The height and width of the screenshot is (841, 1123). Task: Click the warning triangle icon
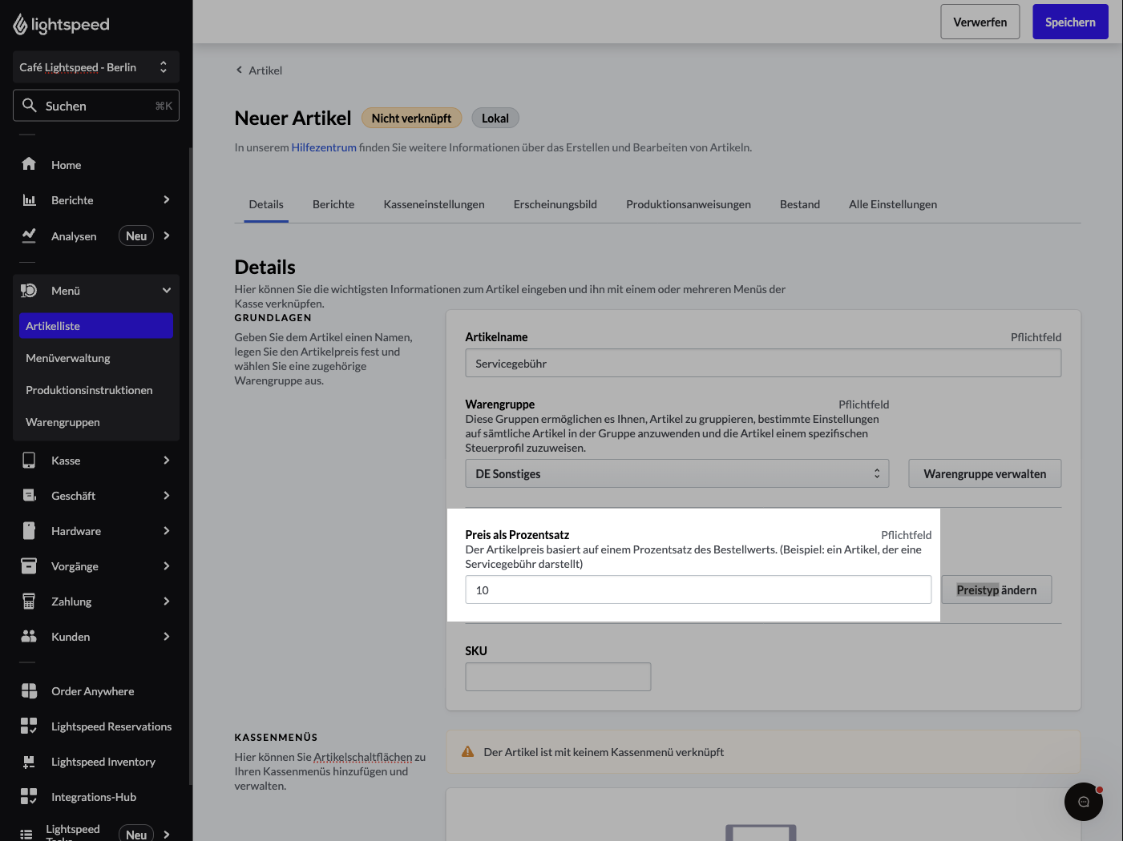click(468, 751)
